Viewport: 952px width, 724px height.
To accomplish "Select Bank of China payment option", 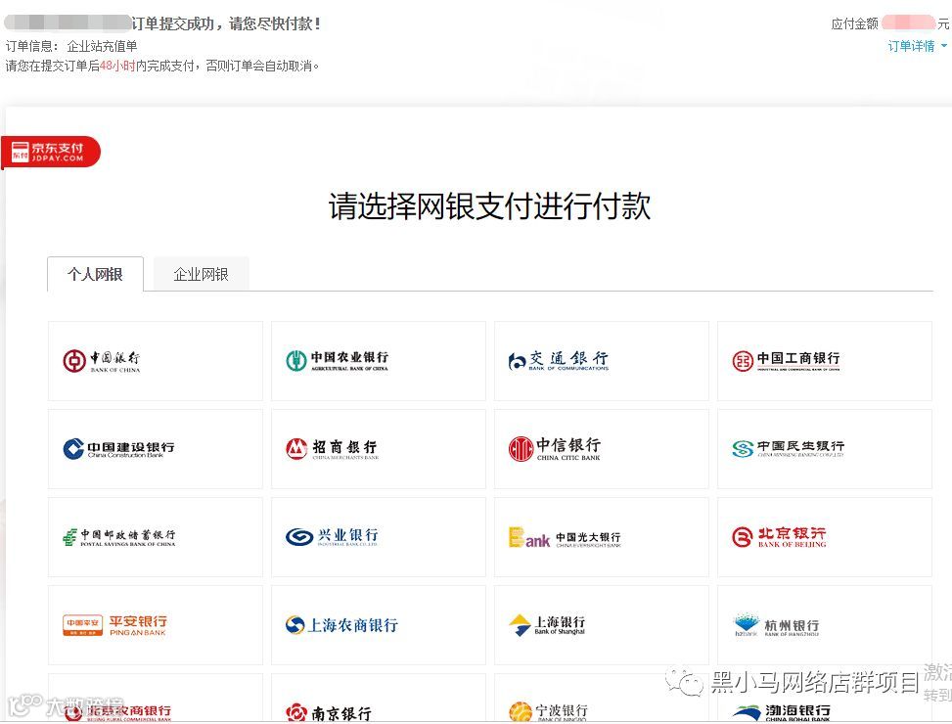I will pyautogui.click(x=156, y=361).
